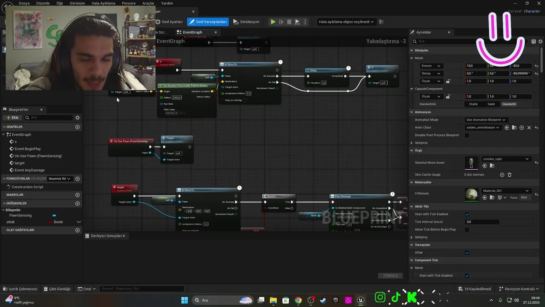Select On See Pawn (PawnSensing) event

click(38, 156)
